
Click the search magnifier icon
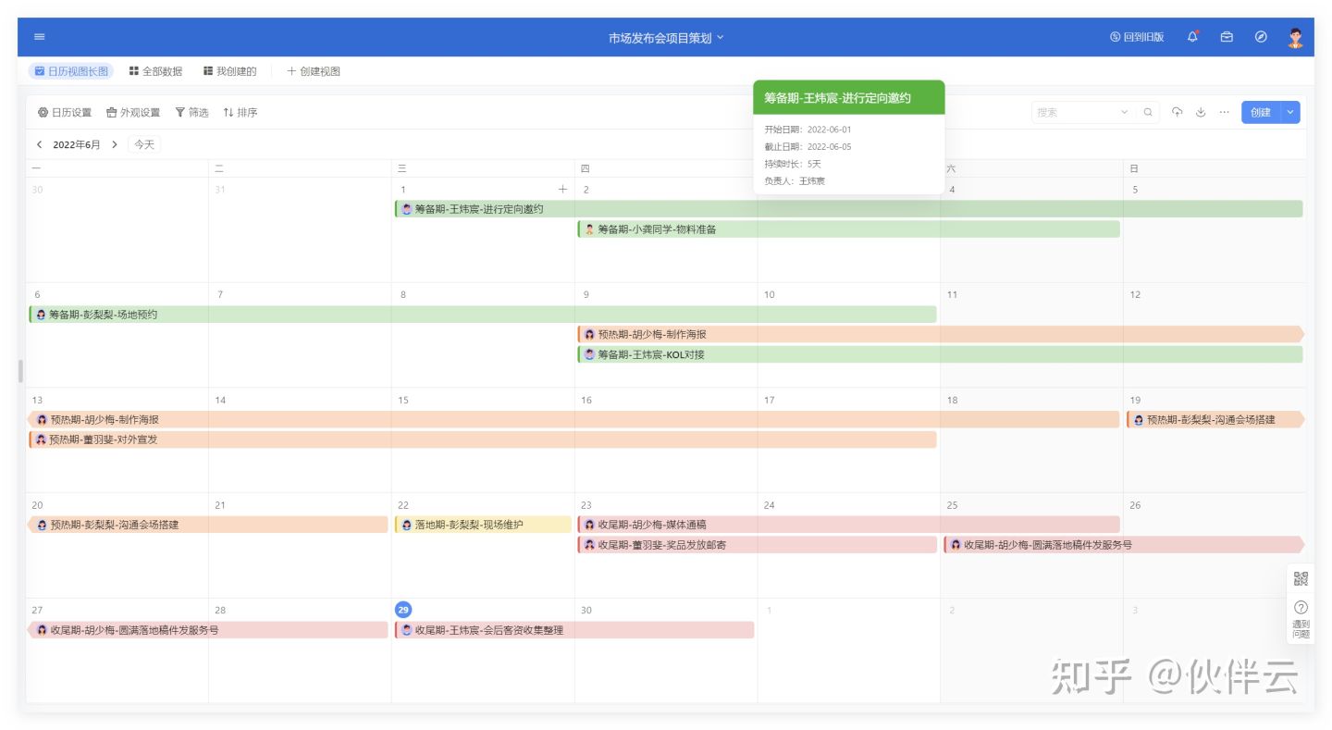point(1148,112)
